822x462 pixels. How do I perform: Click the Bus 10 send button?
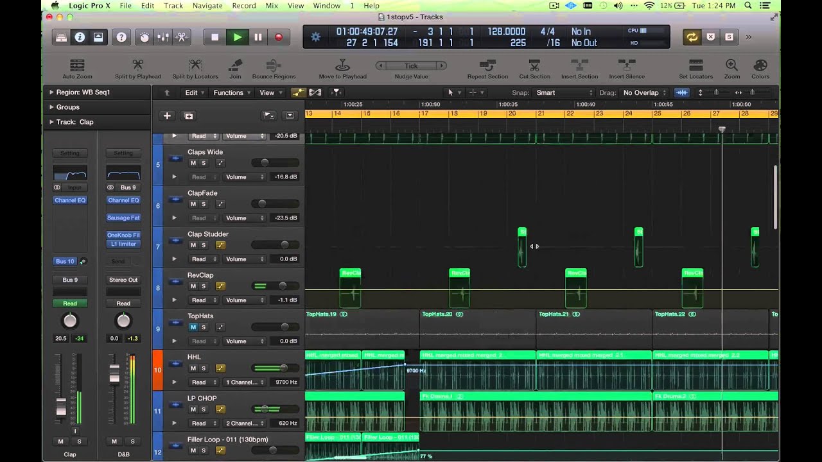point(65,261)
